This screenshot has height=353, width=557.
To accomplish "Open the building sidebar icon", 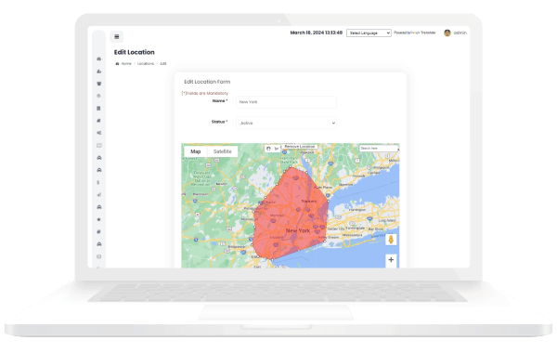I will click(x=99, y=108).
